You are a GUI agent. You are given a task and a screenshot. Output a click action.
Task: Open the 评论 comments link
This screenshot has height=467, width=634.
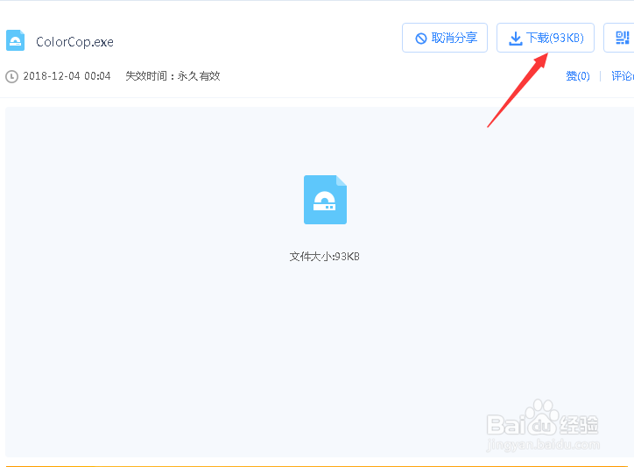coord(623,76)
